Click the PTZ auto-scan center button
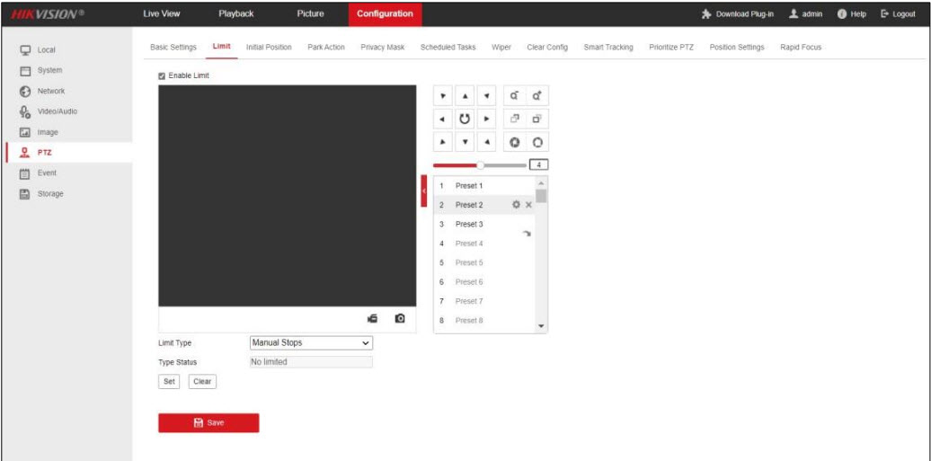Screen dimensions: 931x461 coord(465,119)
